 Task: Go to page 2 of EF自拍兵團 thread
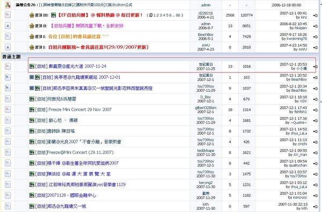pos(157,15)
